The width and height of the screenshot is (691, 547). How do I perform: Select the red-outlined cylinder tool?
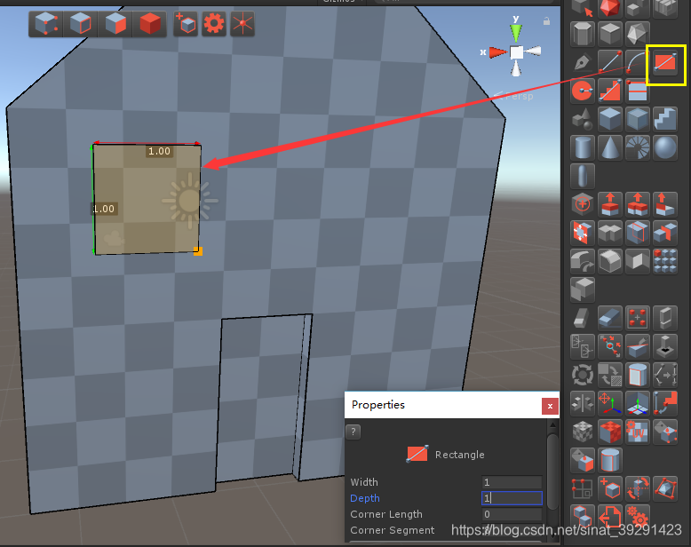[610, 460]
